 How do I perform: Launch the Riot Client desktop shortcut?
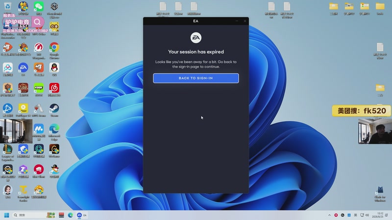pyautogui.click(x=39, y=169)
